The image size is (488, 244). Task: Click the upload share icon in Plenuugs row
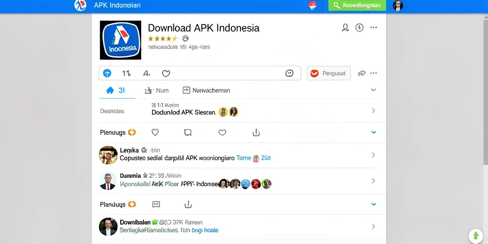[x=256, y=132]
